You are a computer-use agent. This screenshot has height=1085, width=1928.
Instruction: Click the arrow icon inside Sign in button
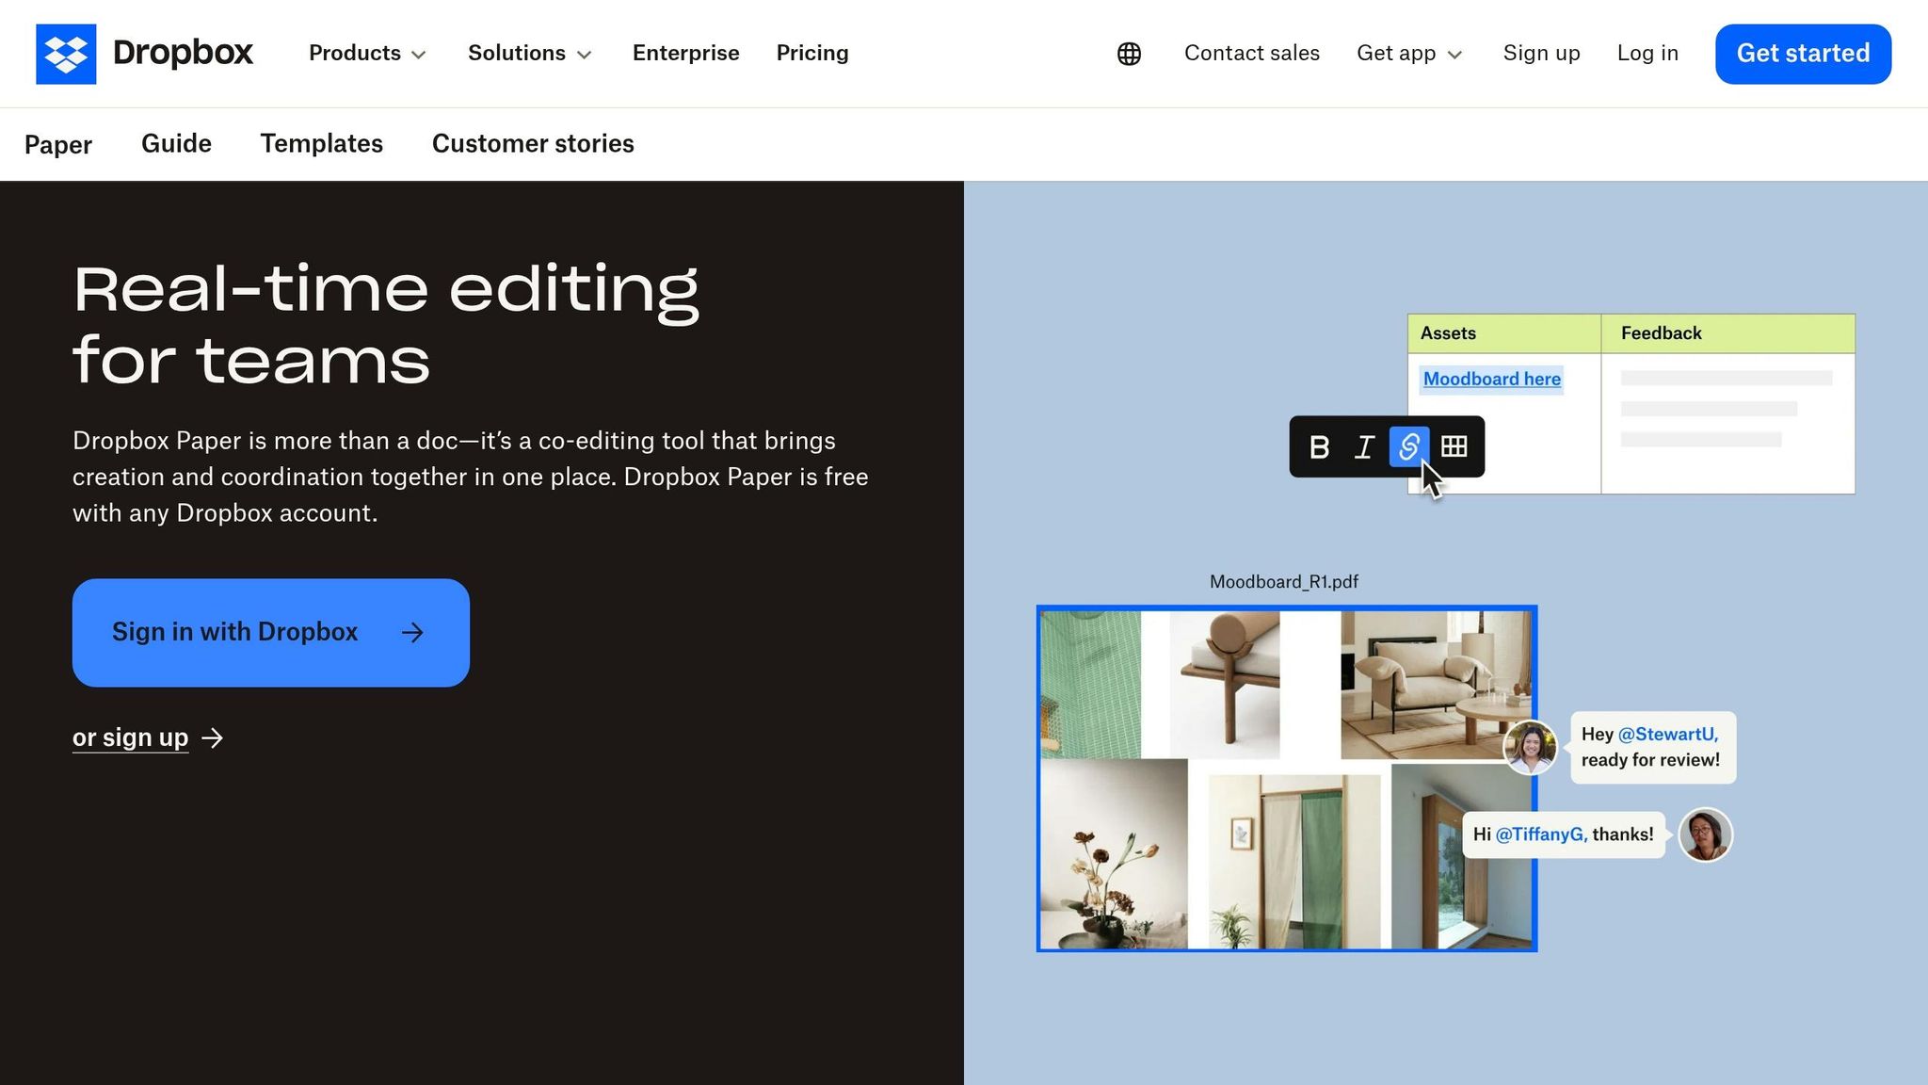412,632
